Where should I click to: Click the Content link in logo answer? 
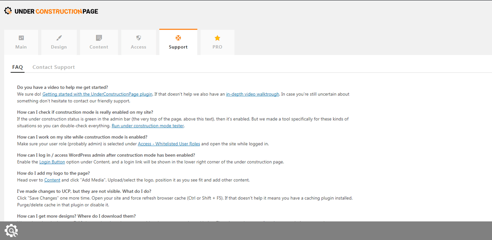(x=52, y=180)
